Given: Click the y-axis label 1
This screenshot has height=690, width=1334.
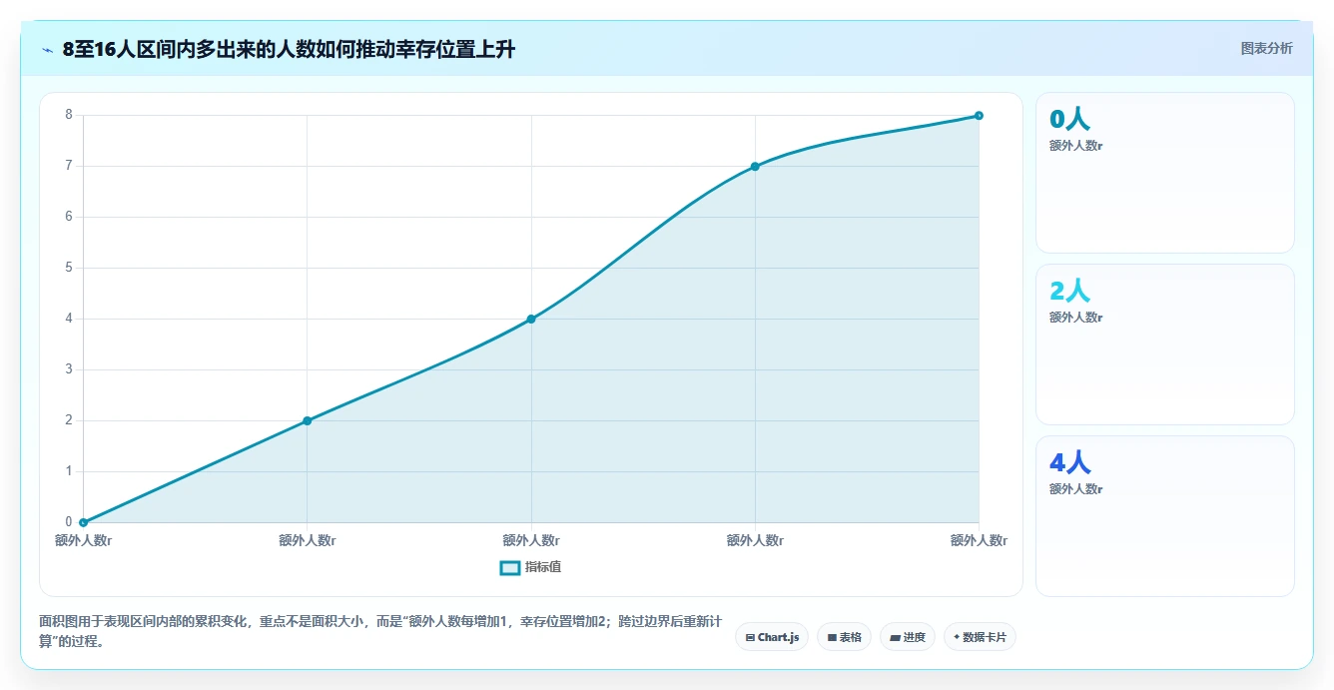Looking at the screenshot, I should pyautogui.click(x=69, y=470).
